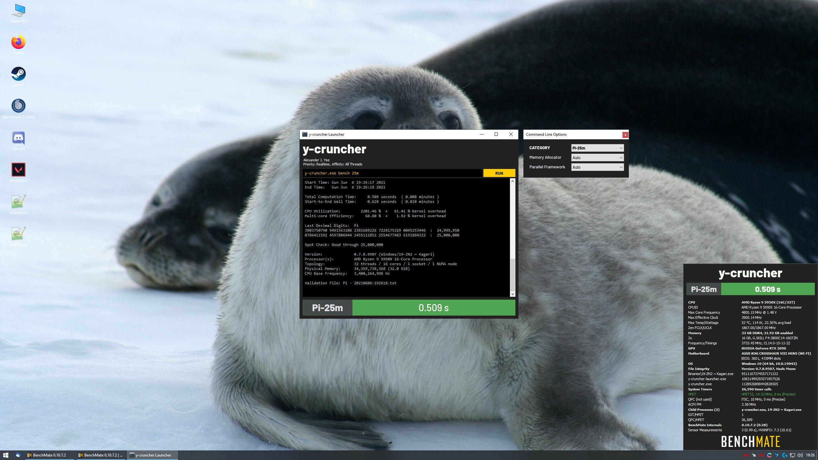Click the output scrollbar down arrow
Viewport: 818px width, 460px height.
click(513, 294)
